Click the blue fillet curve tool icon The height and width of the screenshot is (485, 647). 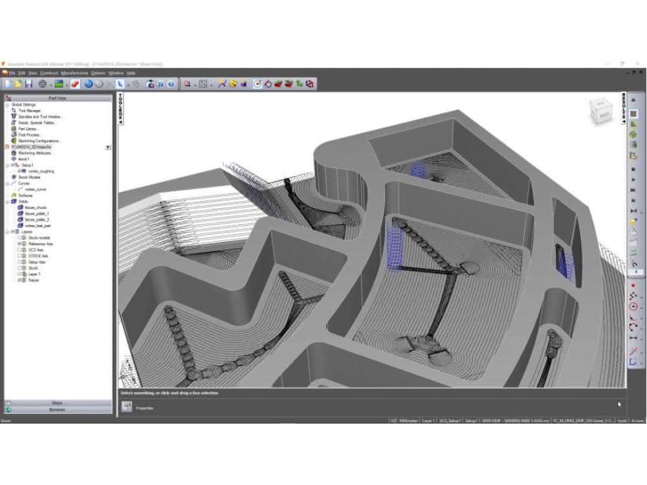(633, 361)
